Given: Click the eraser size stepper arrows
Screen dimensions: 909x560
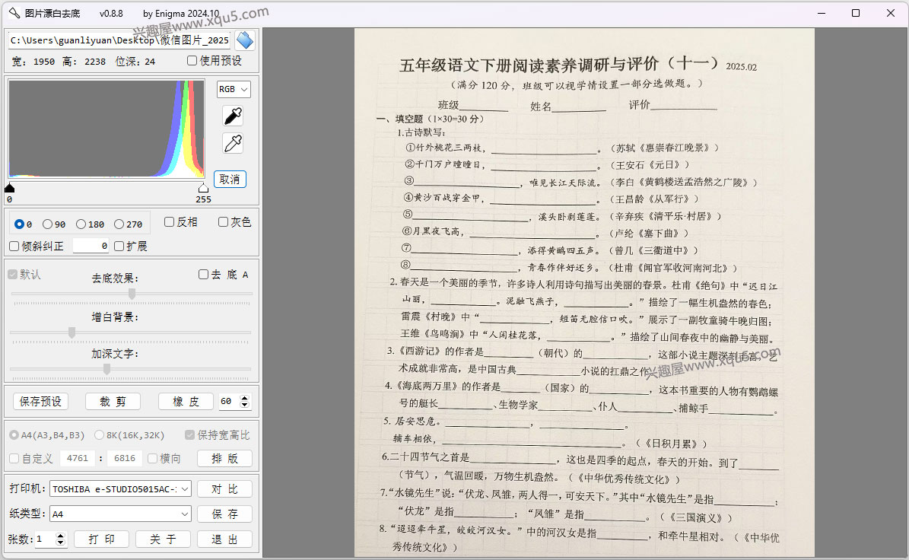Looking at the screenshot, I should 245,401.
